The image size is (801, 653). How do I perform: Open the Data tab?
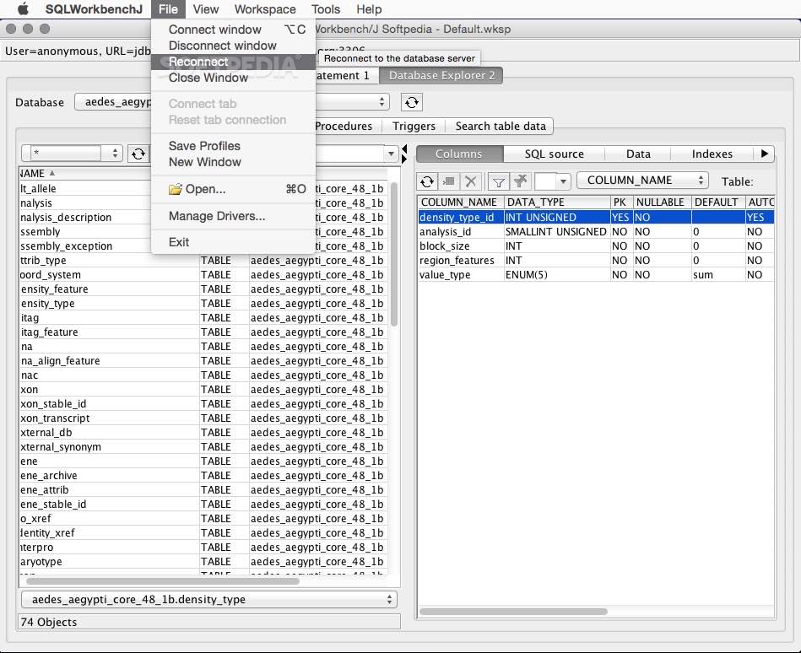point(638,154)
